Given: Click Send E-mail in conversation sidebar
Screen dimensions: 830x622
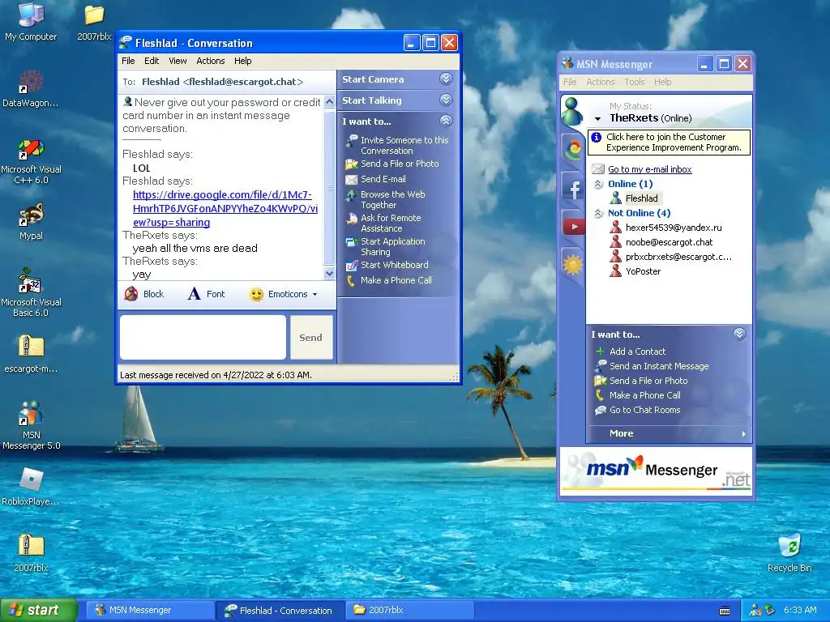Looking at the screenshot, I should tap(383, 179).
